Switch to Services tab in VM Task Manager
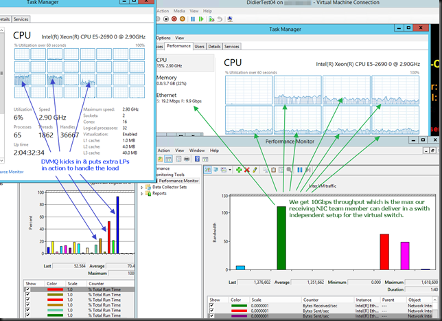Image resolution: width=442 pixels, height=321 pixels. point(232,47)
